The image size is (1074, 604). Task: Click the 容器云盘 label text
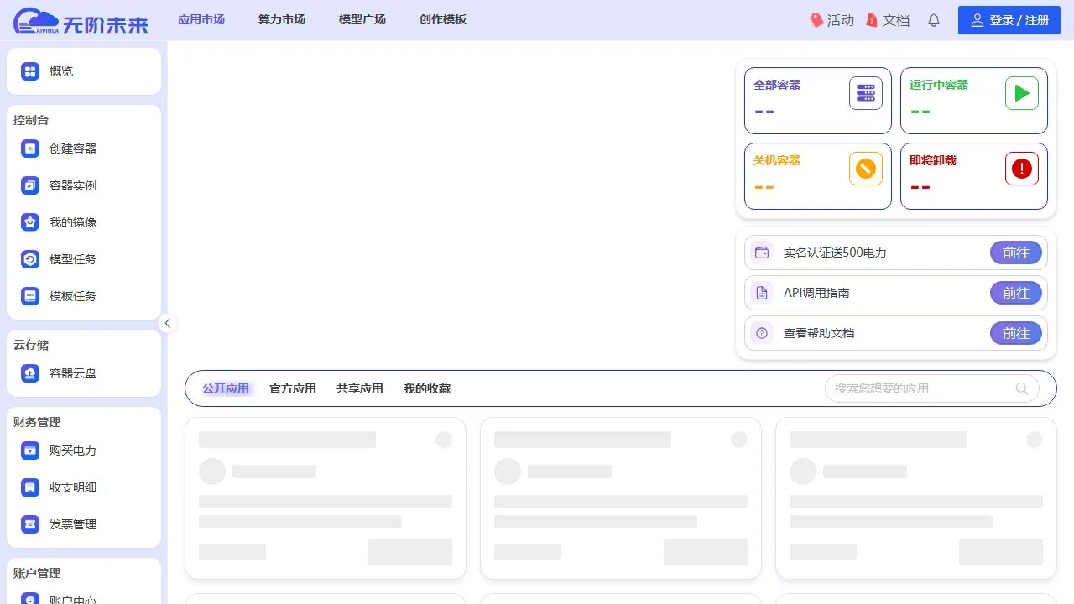tap(73, 373)
